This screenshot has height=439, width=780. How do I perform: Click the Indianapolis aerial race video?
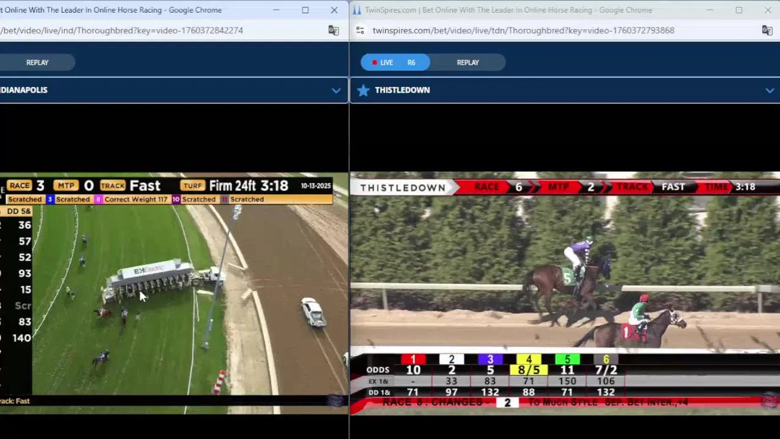pos(174,293)
